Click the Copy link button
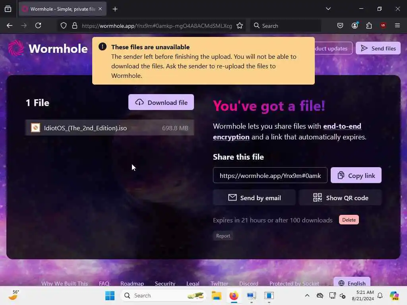The height and width of the screenshot is (305, 407). point(356,175)
